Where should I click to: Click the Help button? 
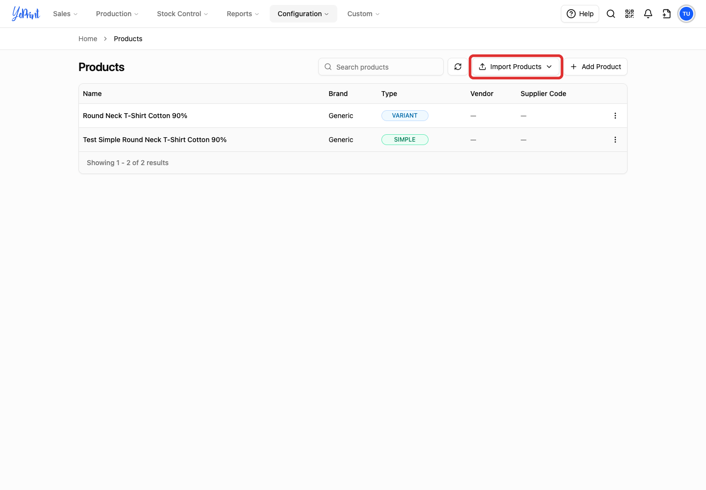coord(580,14)
